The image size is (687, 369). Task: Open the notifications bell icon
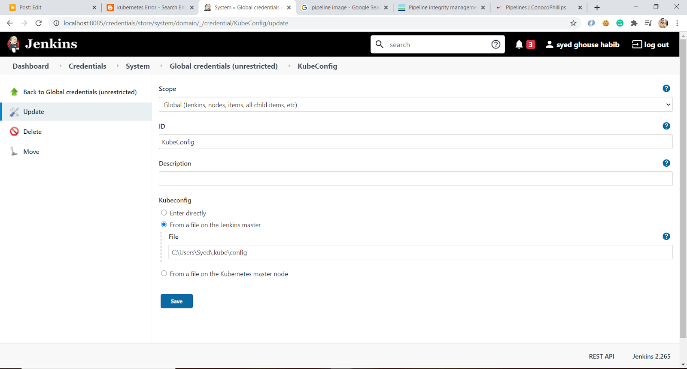pos(519,44)
